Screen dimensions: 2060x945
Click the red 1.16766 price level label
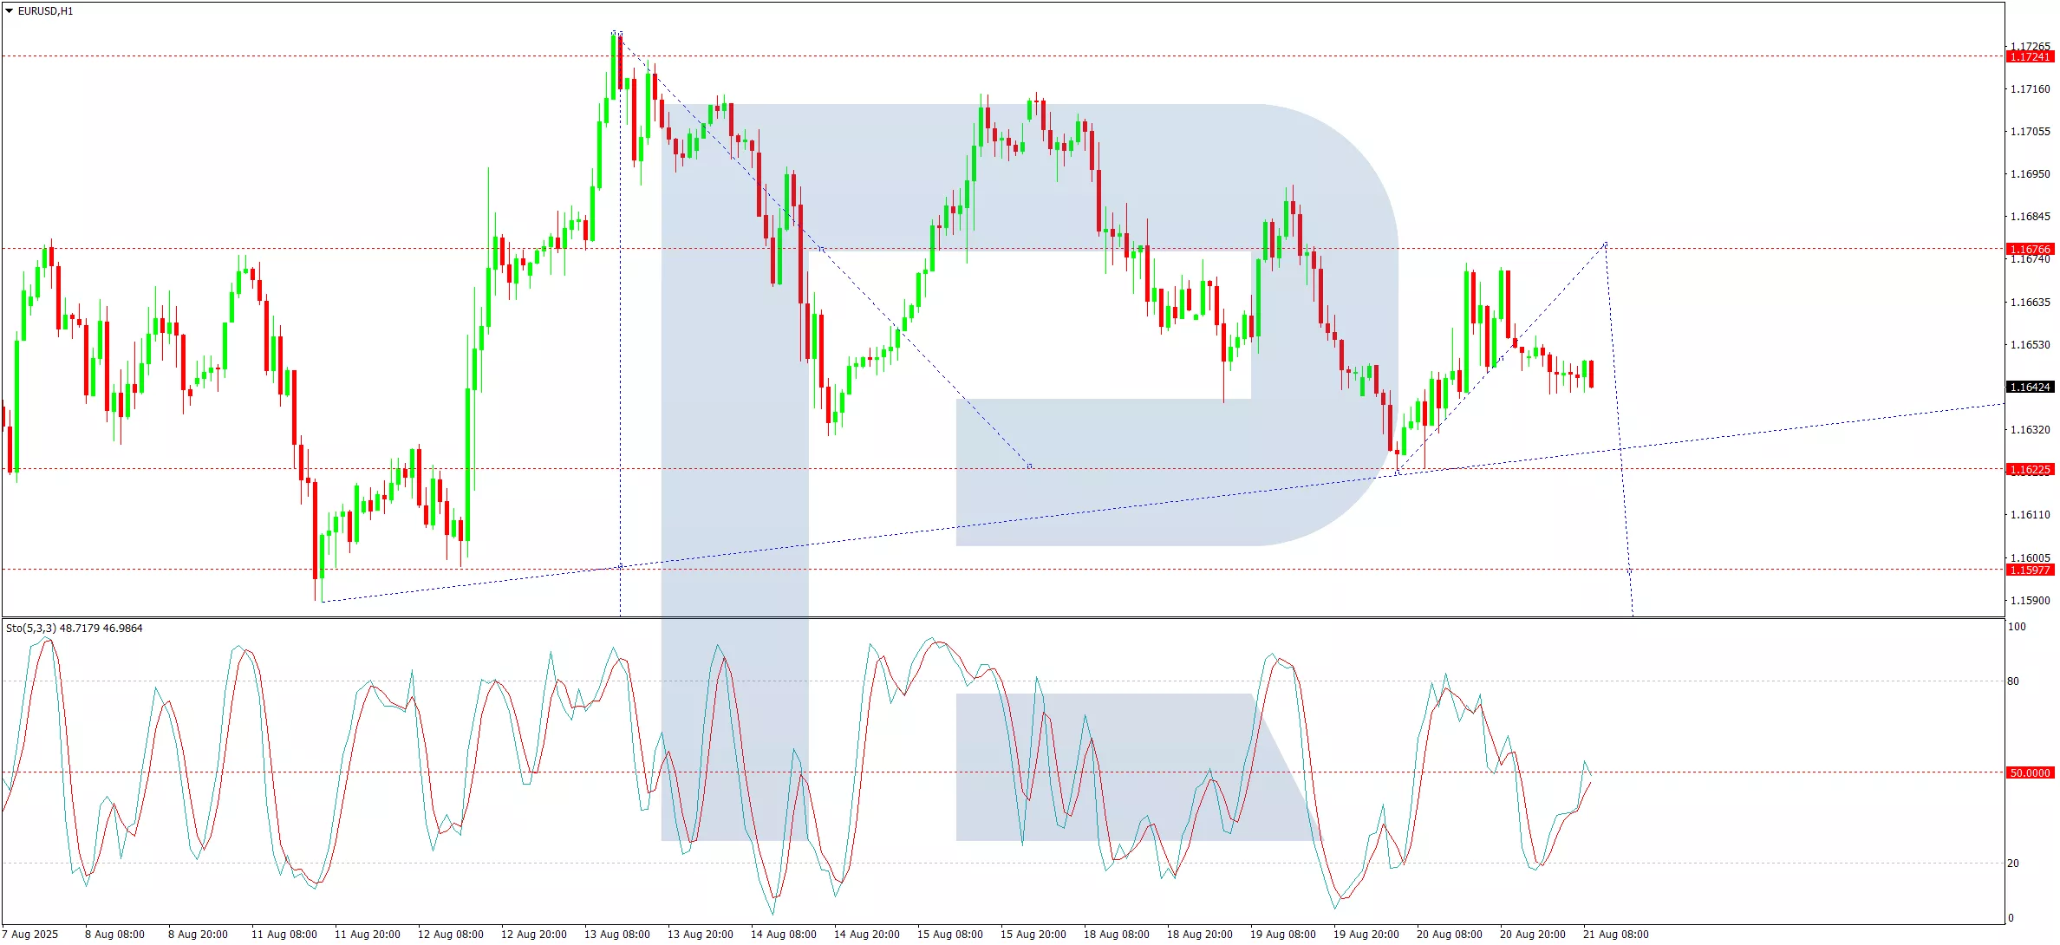coord(2030,249)
